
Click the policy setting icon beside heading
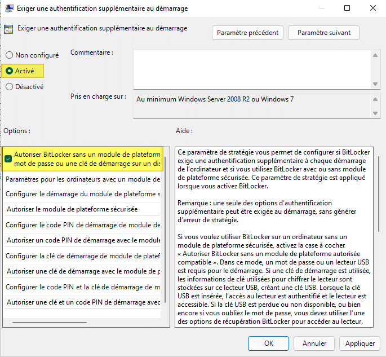(x=8, y=29)
